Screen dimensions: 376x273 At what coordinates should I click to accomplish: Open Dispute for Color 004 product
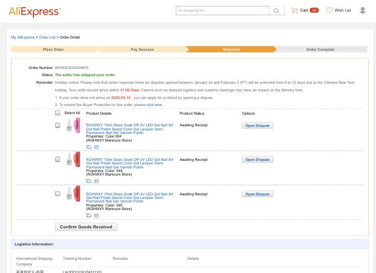point(257,125)
